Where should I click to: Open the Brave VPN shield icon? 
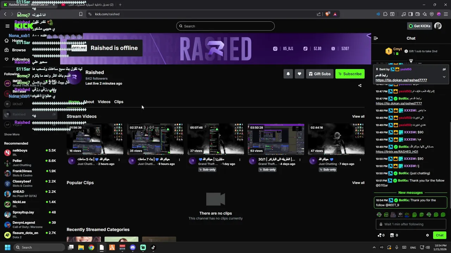pyautogui.click(x=432, y=14)
